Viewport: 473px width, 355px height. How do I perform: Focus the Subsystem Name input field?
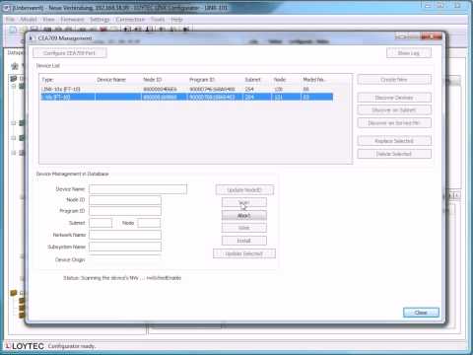click(125, 247)
